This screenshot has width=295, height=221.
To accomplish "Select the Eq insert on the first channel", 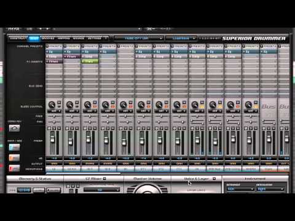I will pos(54,52).
